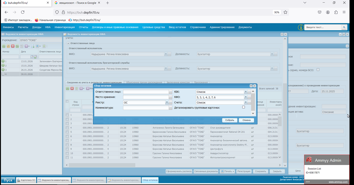Viewport: 354px width, 185px height.
Task: Reload the page with browser refresh icon
Action: [22, 12]
